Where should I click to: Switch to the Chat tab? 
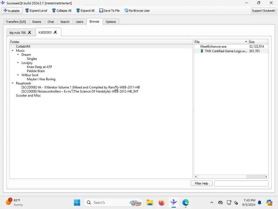(51, 22)
